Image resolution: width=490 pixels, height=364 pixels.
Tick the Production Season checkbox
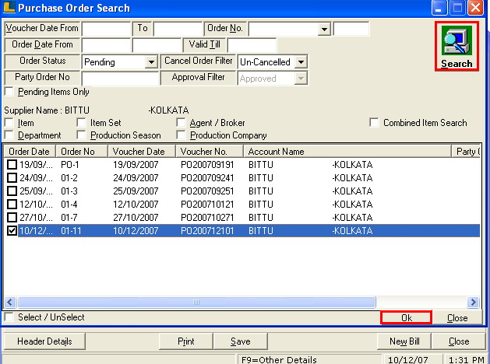coord(81,135)
